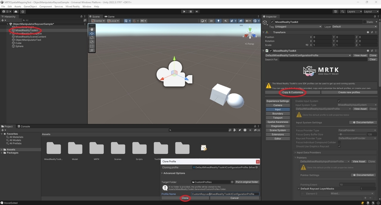Image resolution: width=381 pixels, height=205 pixels.
Task: Open the global Search magnifier icon
Action: click(x=343, y=11)
